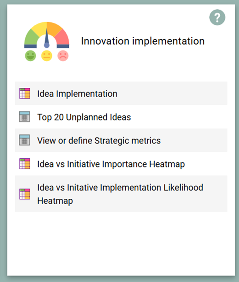Open Idea vs Initiative Importance Heatmap
239x282 pixels.
111,164
